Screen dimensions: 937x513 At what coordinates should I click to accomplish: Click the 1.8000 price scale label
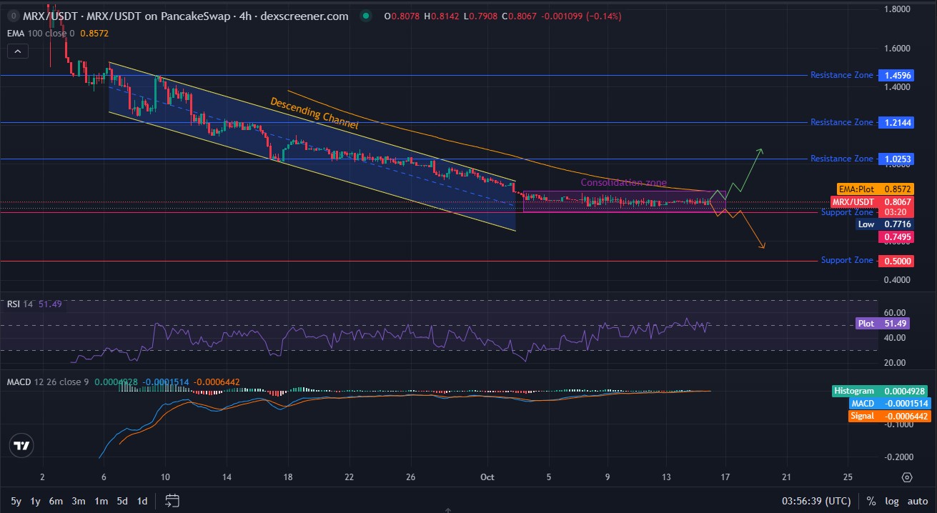(897, 9)
